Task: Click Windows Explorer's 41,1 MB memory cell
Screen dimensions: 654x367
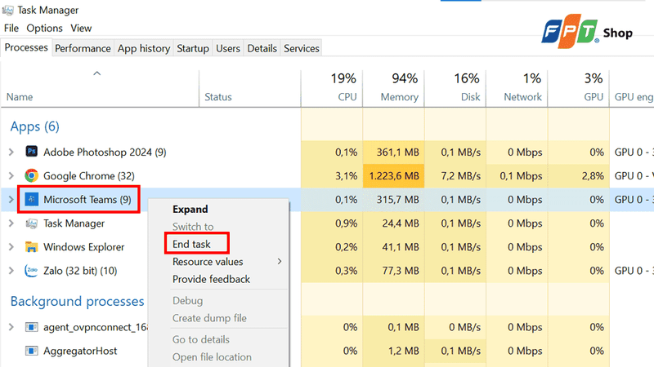Action: [x=393, y=247]
